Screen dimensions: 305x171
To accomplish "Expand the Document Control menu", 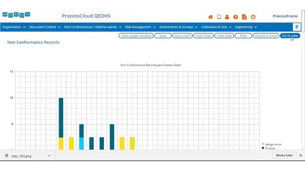I will tap(45, 27).
